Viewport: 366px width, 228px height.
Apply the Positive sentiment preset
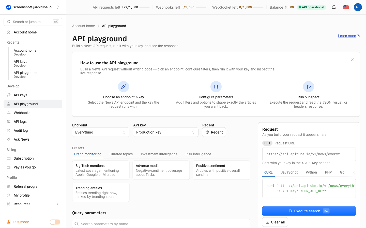(221, 170)
